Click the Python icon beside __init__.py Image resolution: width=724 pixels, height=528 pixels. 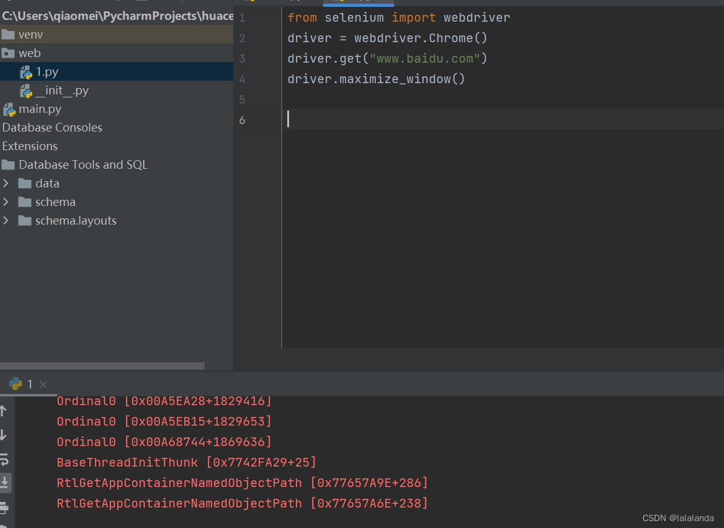26,91
